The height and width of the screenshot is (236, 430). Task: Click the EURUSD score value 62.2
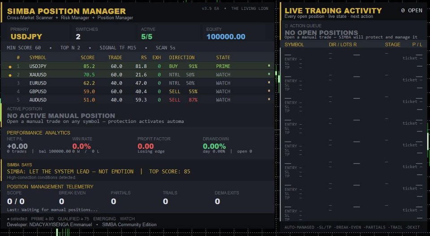89,83
